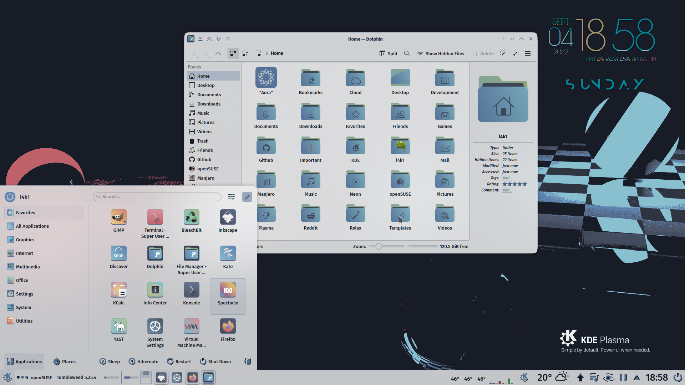Click the Delete toolbar button in Dolphin
Viewport: 685px width, 385px height.
tap(483, 53)
